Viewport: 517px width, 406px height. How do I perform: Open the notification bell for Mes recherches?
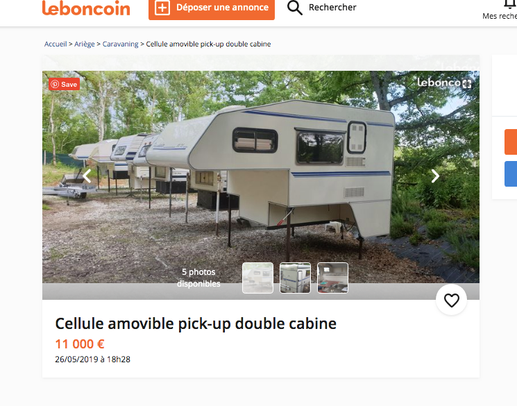pos(510,3)
